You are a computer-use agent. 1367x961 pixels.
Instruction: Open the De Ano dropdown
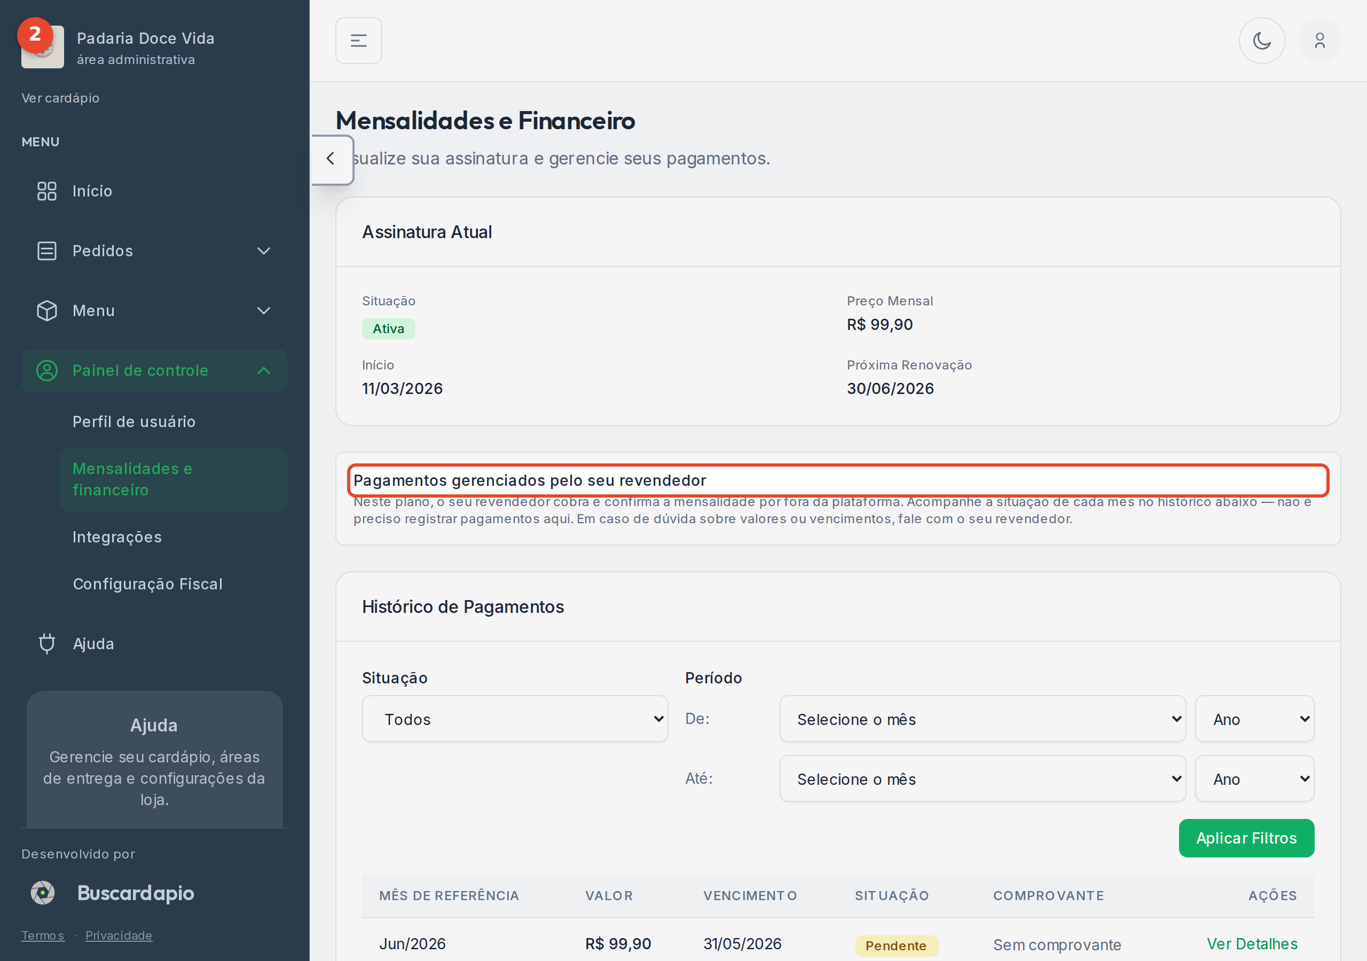pos(1254,719)
